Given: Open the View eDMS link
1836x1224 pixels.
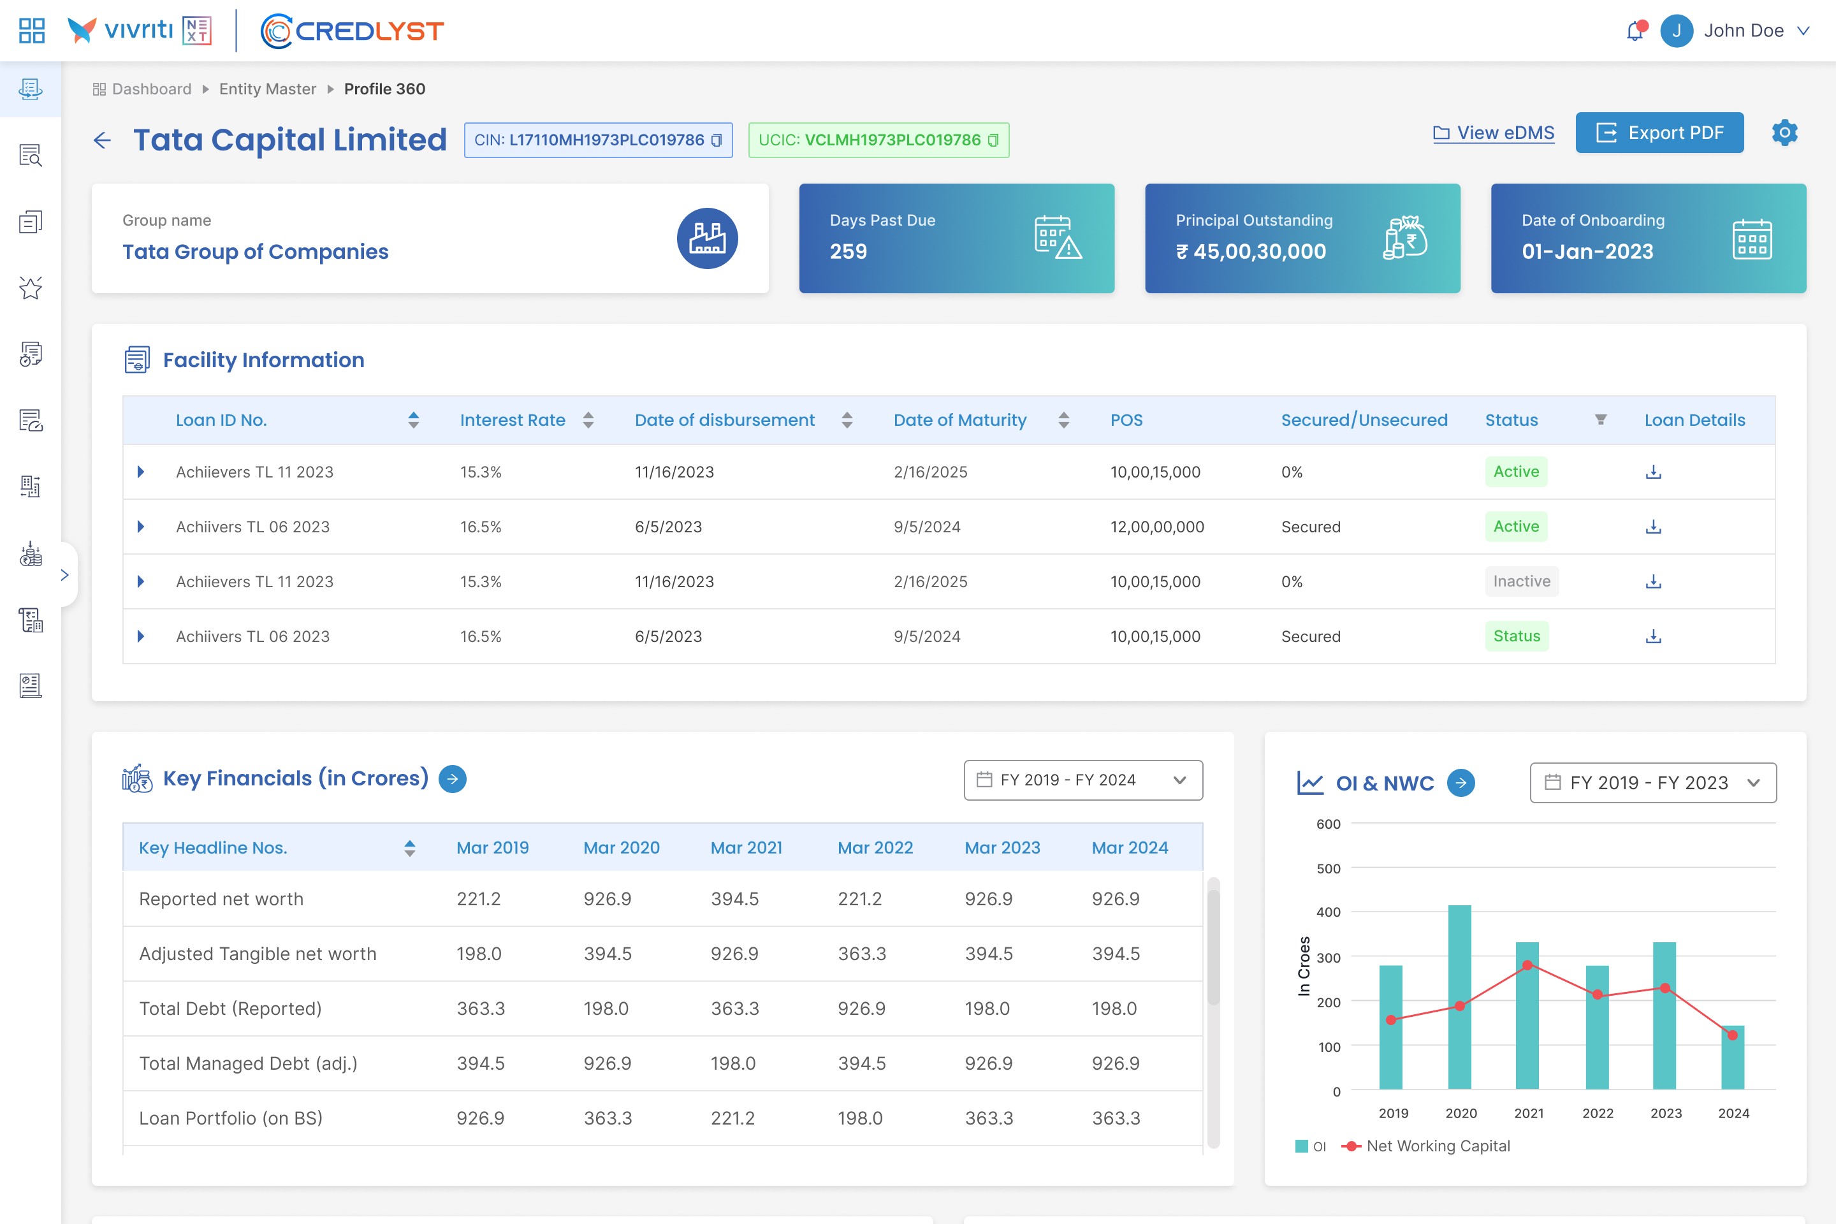Looking at the screenshot, I should [x=1493, y=133].
